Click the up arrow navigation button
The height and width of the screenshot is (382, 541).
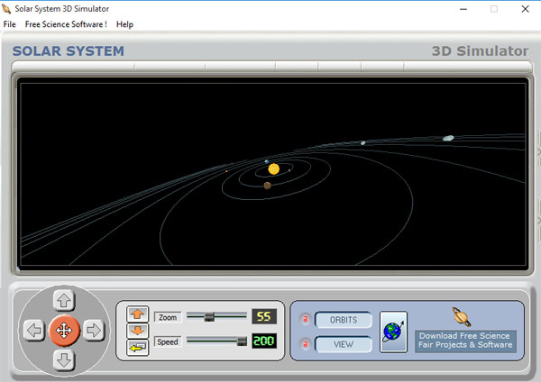(64, 300)
